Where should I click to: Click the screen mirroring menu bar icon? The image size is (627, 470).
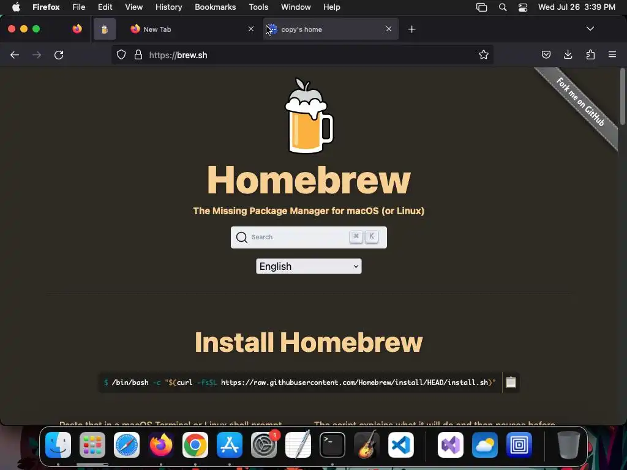point(481,7)
